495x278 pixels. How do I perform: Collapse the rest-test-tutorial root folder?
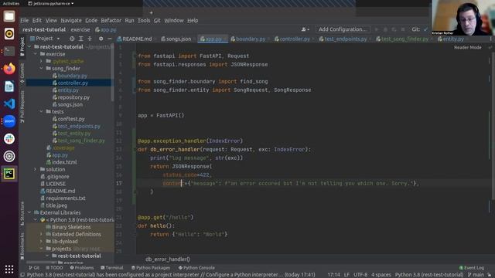pyautogui.click(x=29, y=46)
